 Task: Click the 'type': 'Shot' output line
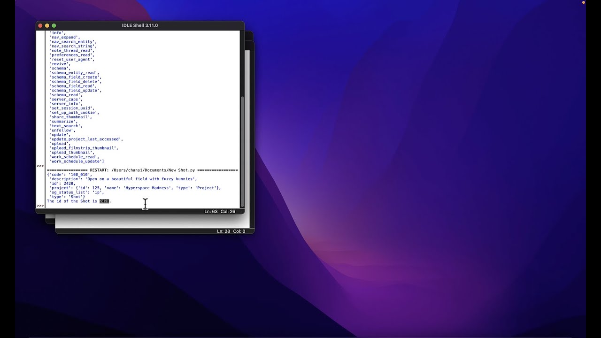pos(67,197)
